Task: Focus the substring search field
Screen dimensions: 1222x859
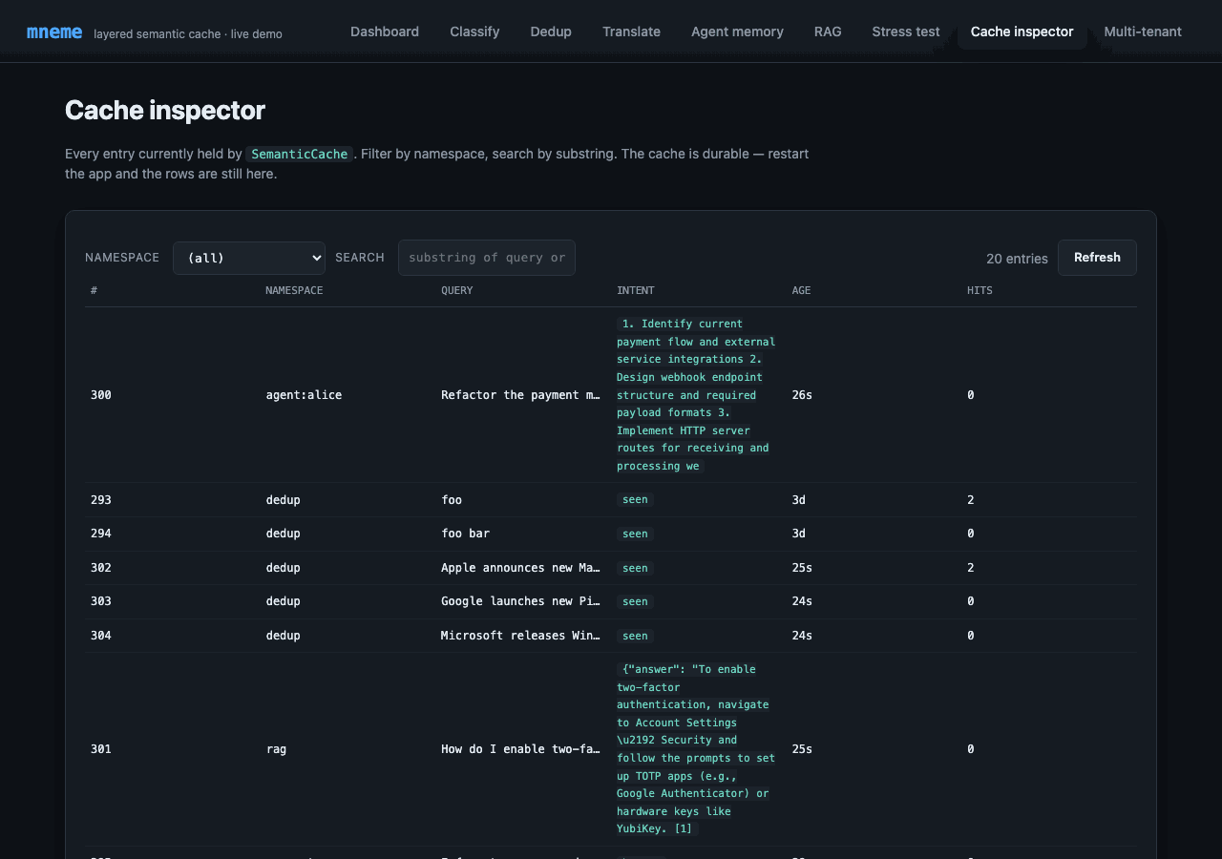Action: tap(487, 258)
